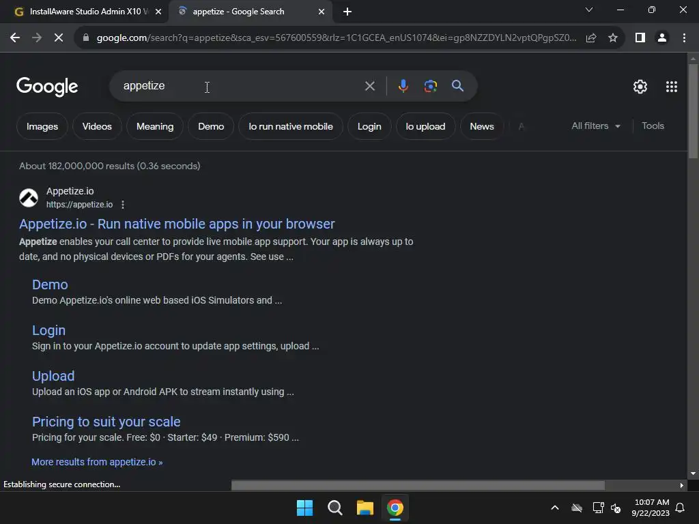Select the Login filter chip
This screenshot has height=524, width=699.
coord(369,126)
